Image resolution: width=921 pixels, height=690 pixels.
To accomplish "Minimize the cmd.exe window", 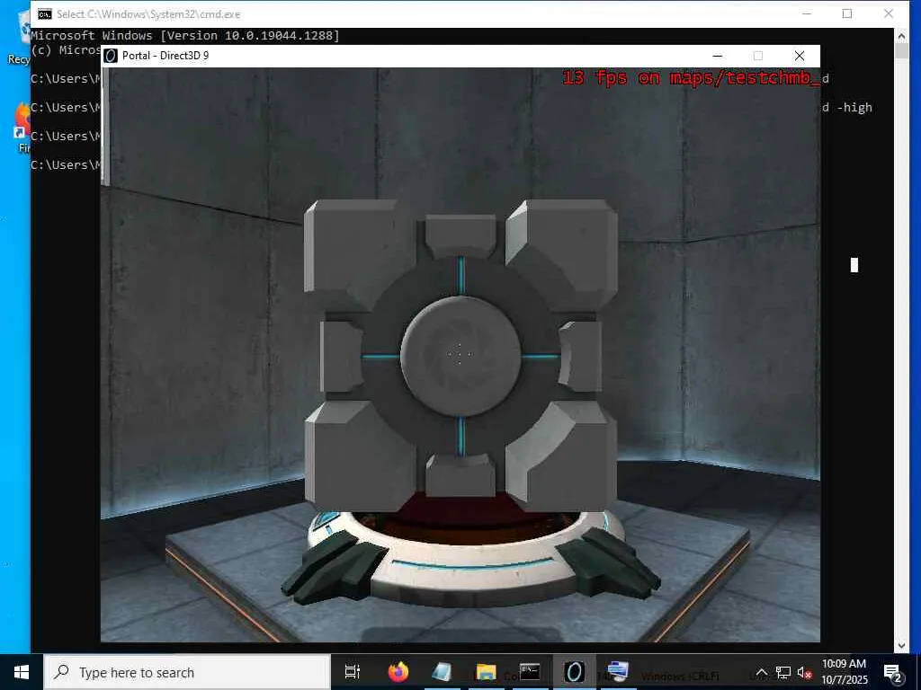I will (x=807, y=13).
